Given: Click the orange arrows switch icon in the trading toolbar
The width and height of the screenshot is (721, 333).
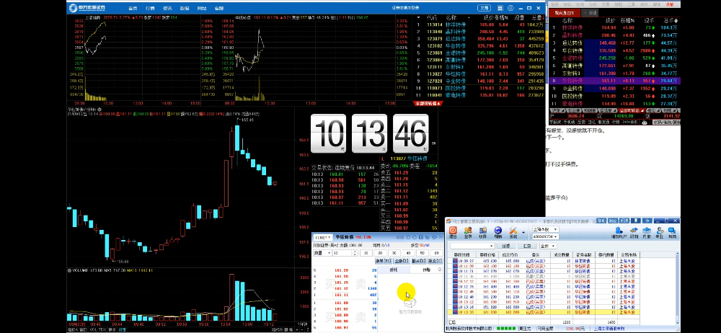Looking at the screenshot, I should (x=634, y=232).
